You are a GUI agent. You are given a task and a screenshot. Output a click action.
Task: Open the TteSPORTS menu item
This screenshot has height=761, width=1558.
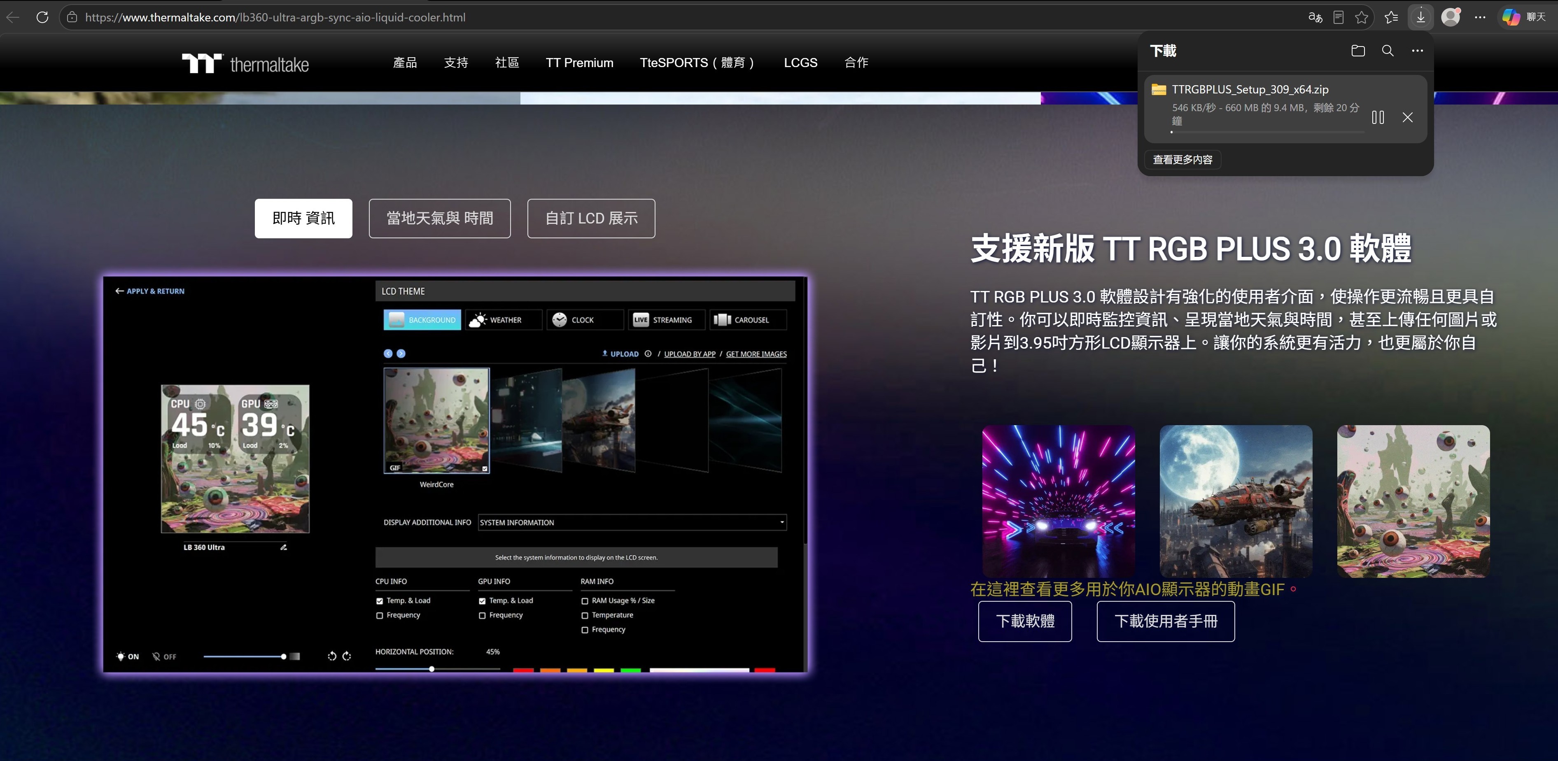click(x=697, y=62)
